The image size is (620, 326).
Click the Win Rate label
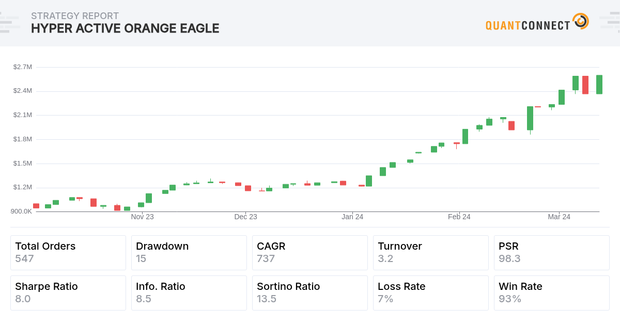(520, 286)
